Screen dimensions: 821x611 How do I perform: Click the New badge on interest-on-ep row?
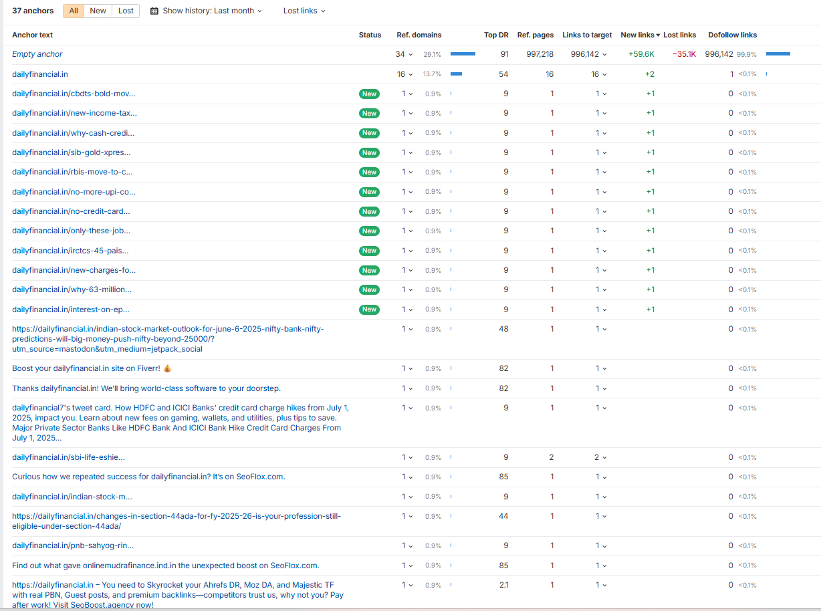(369, 310)
